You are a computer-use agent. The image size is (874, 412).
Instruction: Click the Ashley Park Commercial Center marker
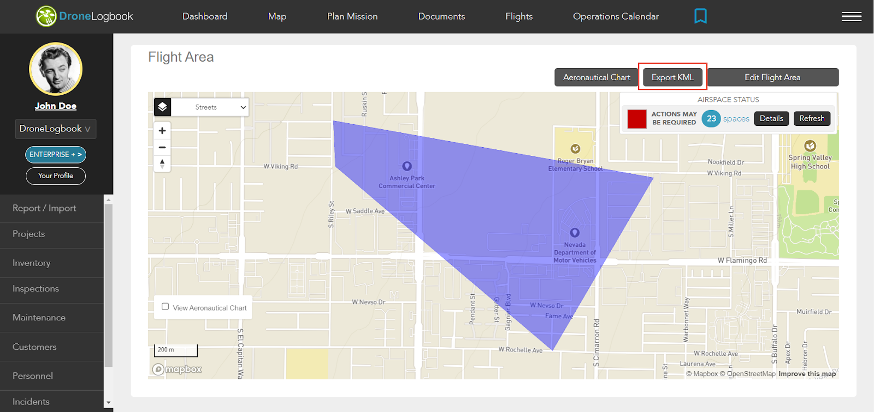coord(407,166)
